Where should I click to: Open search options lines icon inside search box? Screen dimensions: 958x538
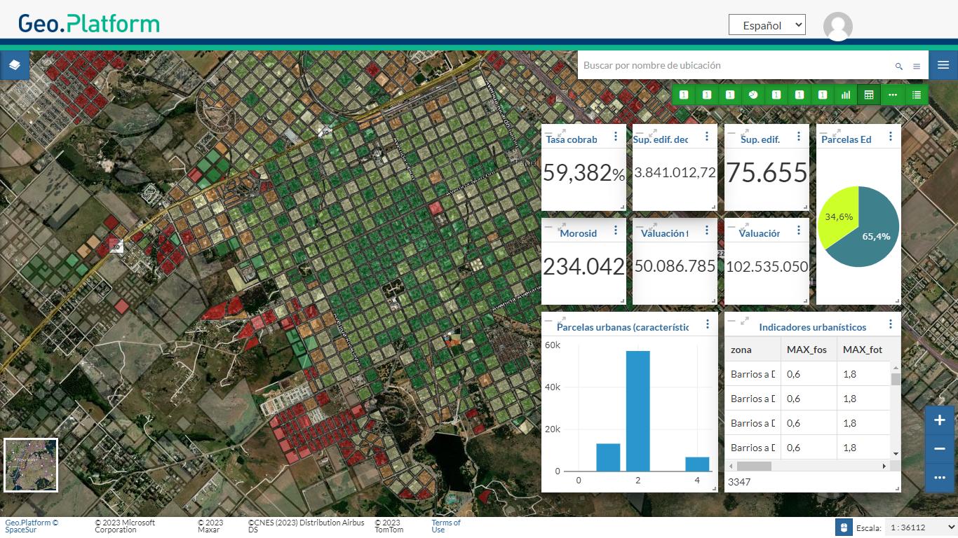point(917,66)
